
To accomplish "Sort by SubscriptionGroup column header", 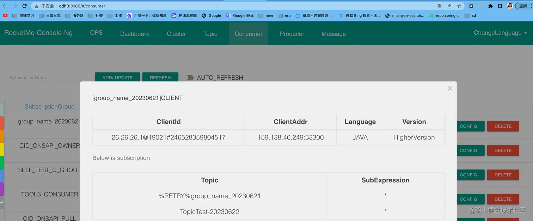I will (x=49, y=106).
